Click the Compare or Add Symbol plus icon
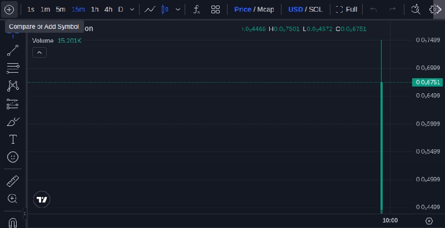Screen dimensions: 445x228 tap(9, 9)
